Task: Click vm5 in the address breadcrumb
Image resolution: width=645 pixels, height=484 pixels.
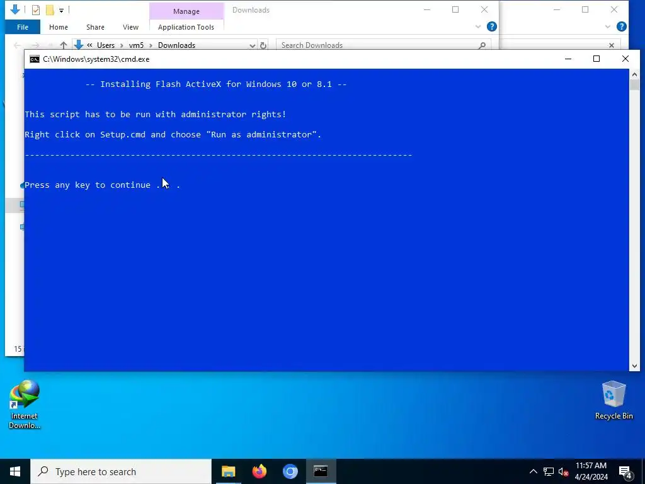Action: [136, 45]
